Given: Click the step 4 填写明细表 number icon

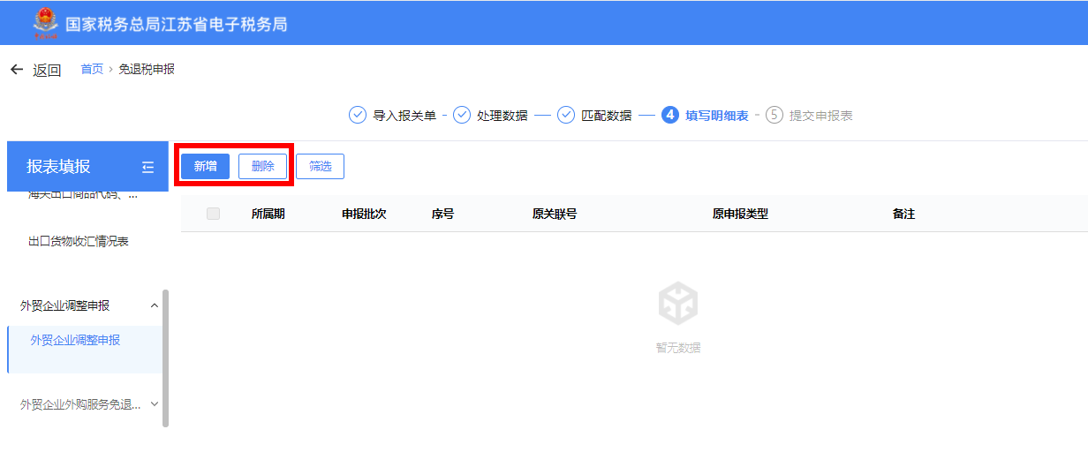Looking at the screenshot, I should pyautogui.click(x=670, y=116).
